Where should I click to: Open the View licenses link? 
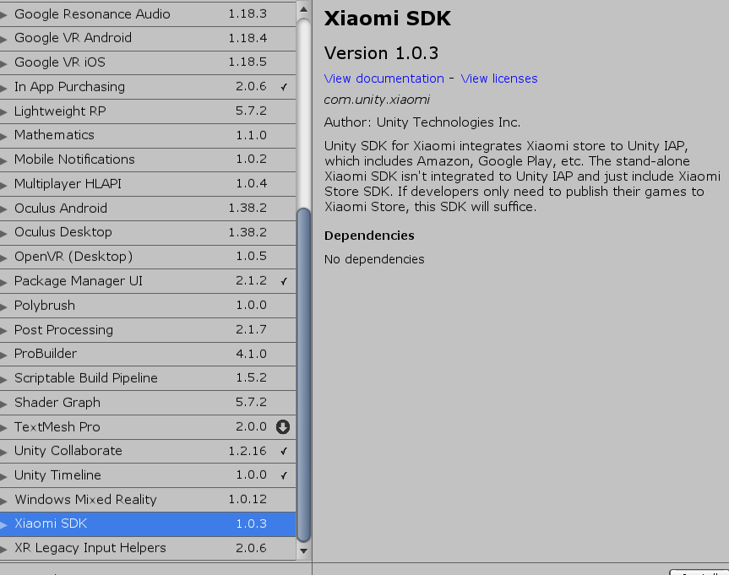click(499, 79)
